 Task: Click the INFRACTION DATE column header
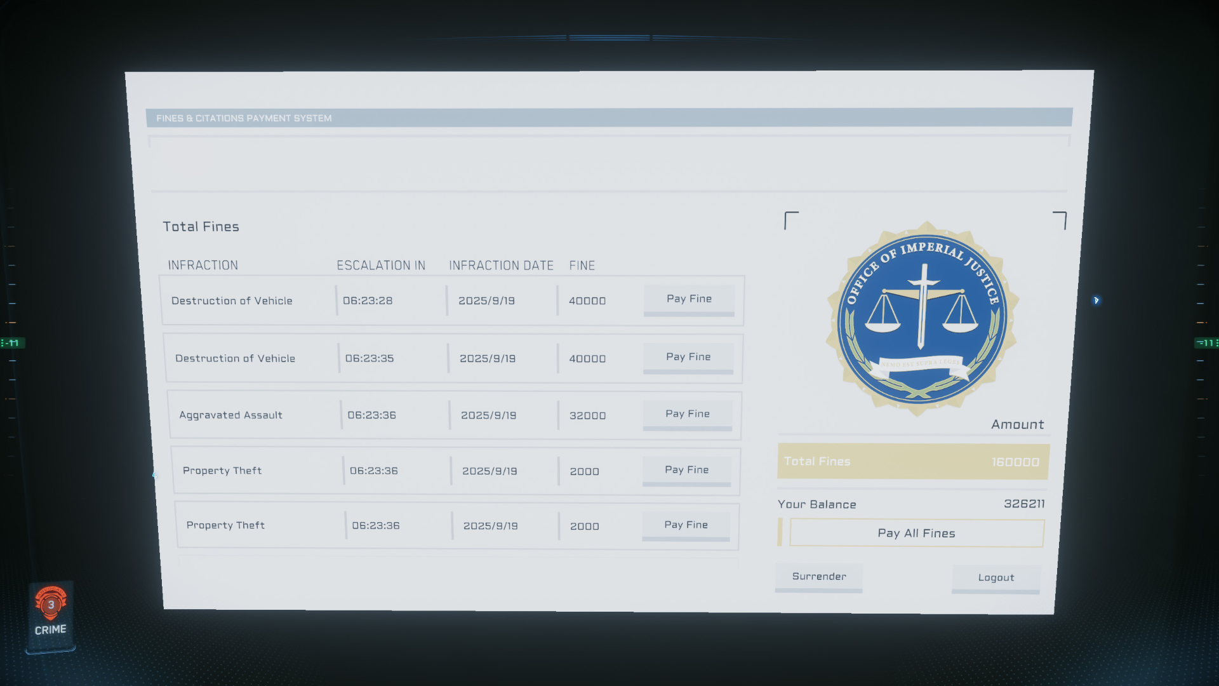point(501,266)
